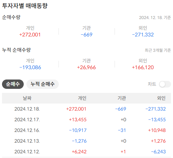This screenshot has width=173, height=158.
Task: Select the 2024.12.12. date row
Action: (86, 152)
